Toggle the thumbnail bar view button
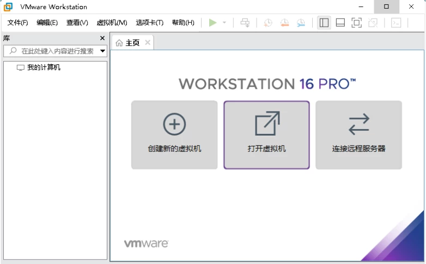 (340, 22)
